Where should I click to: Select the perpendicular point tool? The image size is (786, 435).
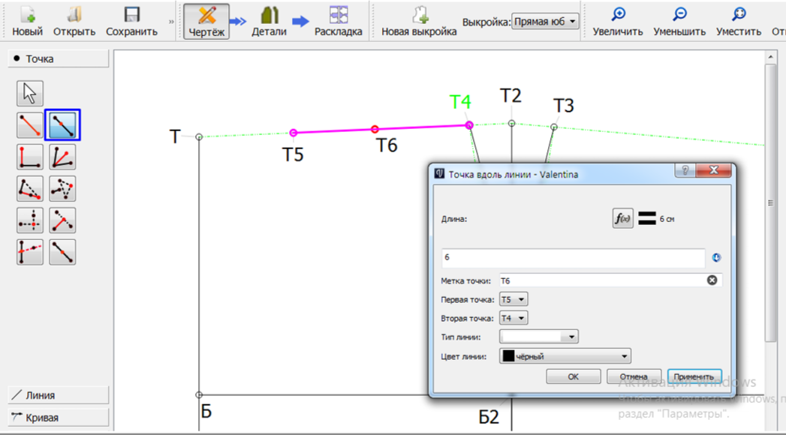tap(29, 157)
